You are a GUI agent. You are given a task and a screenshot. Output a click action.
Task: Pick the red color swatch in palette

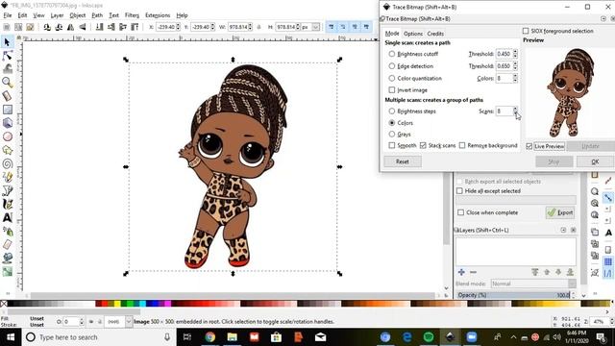coord(104,304)
